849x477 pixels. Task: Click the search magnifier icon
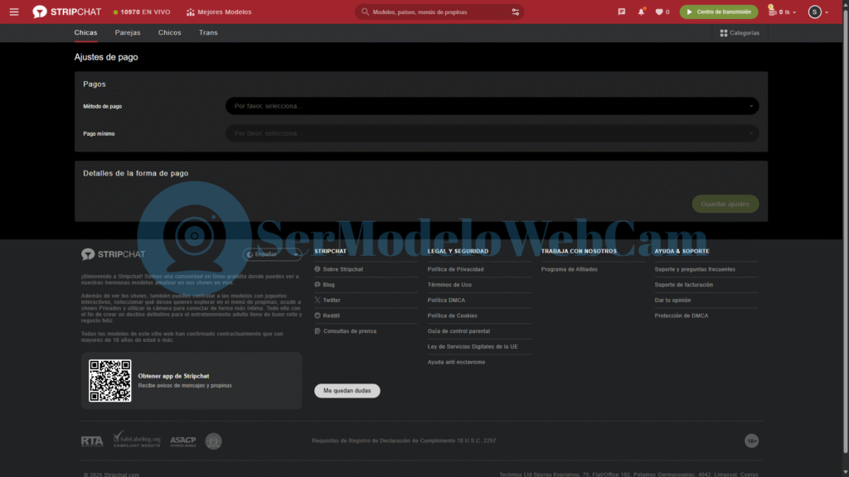point(366,12)
